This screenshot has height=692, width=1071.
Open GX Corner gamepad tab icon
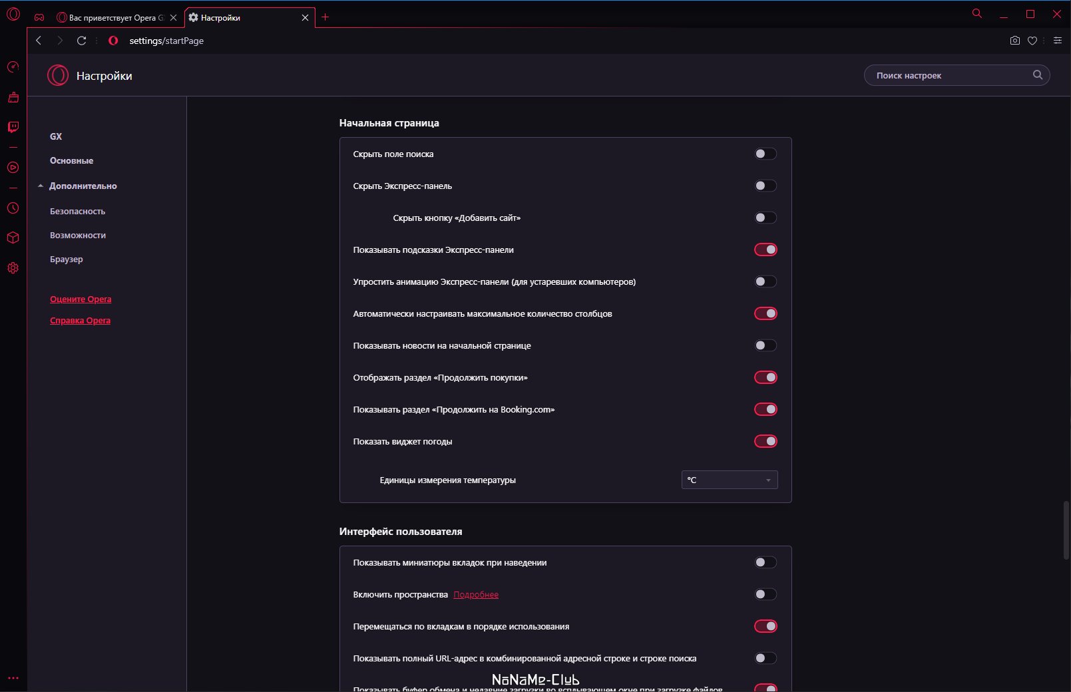click(x=39, y=18)
